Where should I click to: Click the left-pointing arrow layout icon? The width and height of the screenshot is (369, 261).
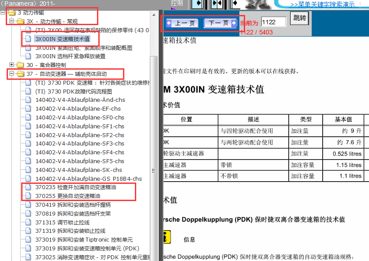tap(235, 4)
